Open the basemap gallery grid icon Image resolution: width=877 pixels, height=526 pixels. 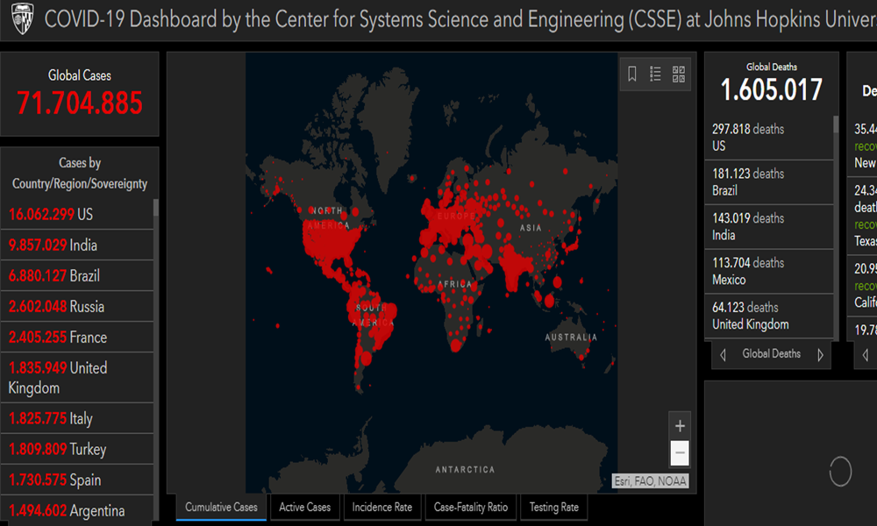click(679, 75)
